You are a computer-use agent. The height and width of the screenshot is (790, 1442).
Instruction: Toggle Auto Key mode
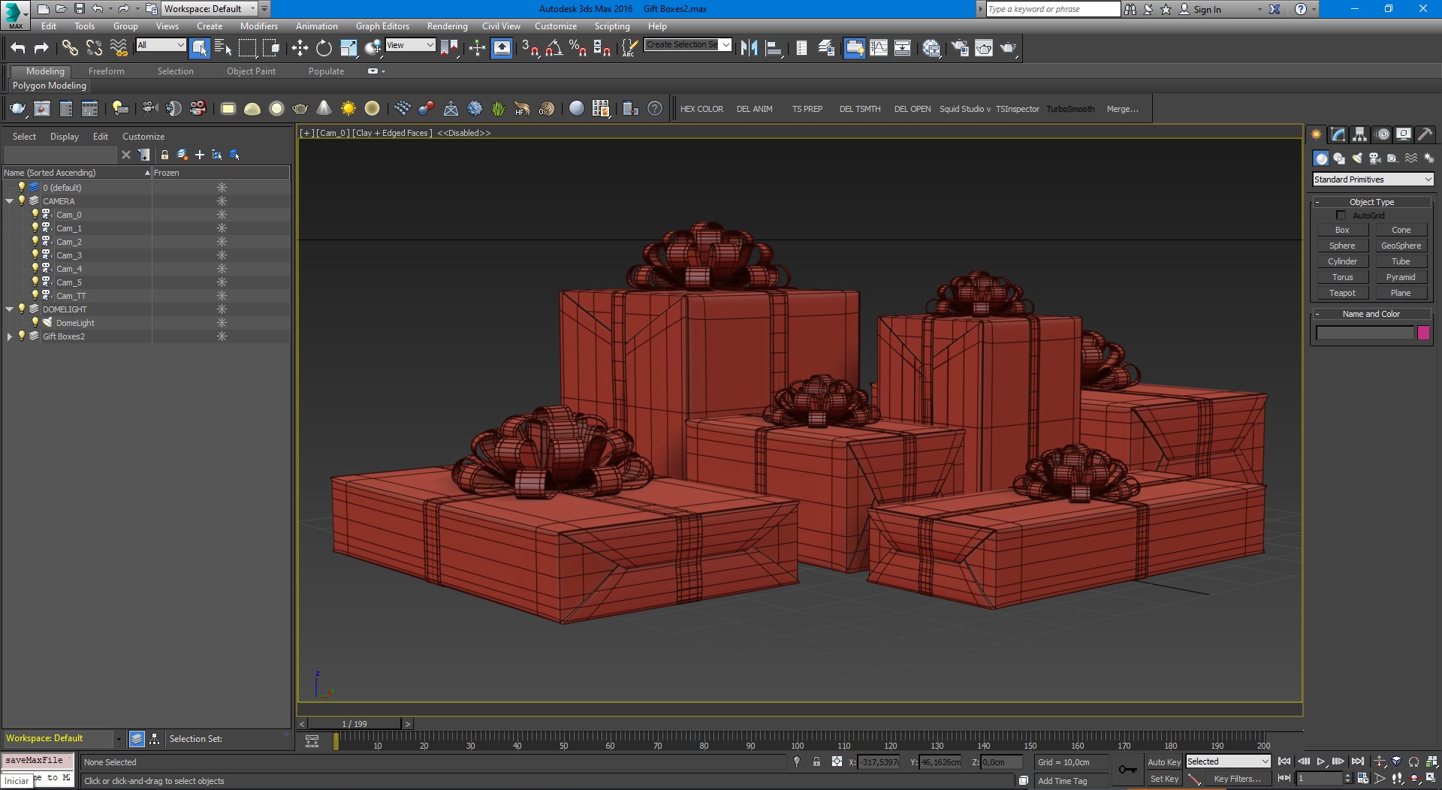coord(1164,761)
